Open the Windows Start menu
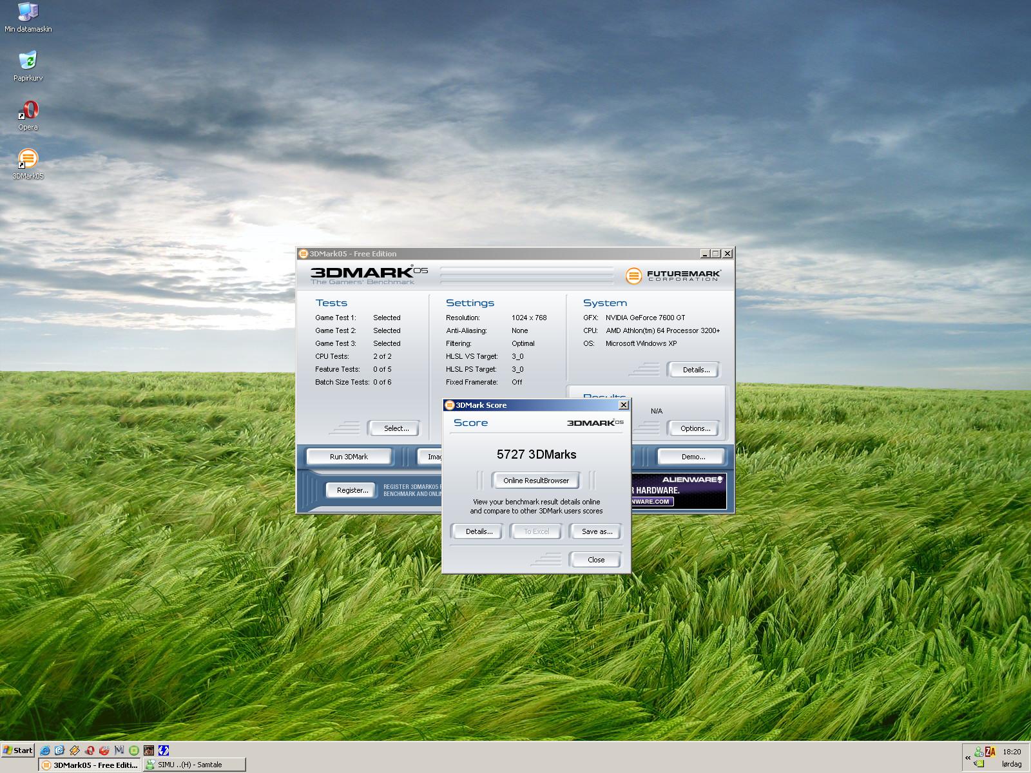This screenshot has height=773, width=1031. [18, 750]
